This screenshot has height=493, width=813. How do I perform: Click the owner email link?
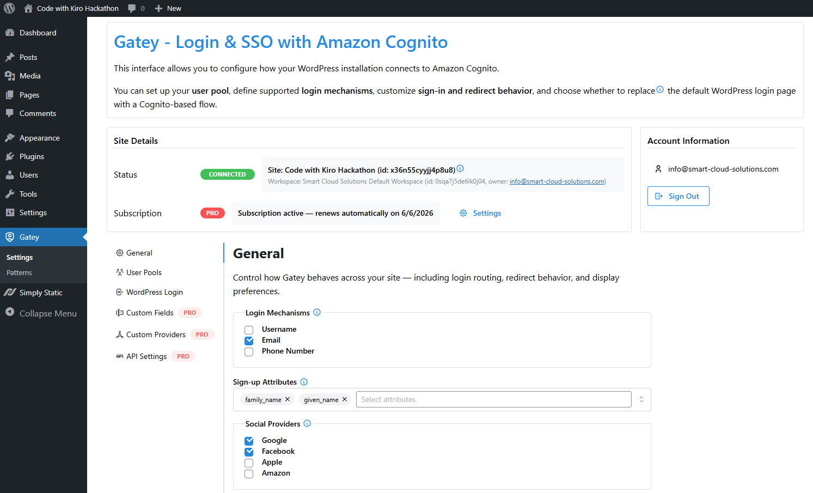pos(557,181)
